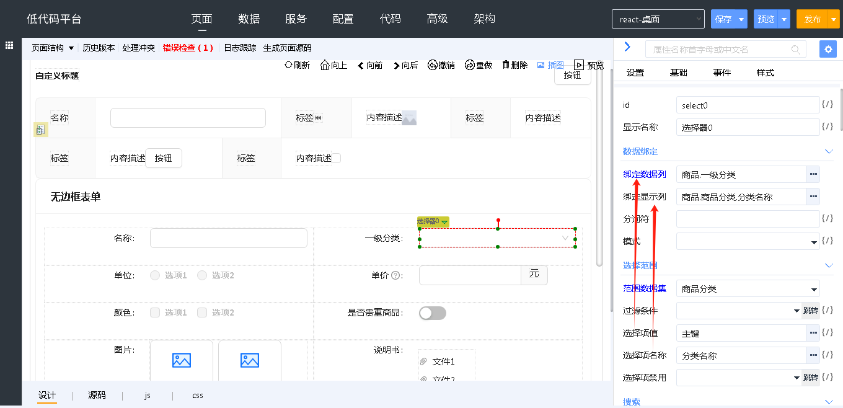
Task: Click the 撤销 undo icon
Action: 433,65
